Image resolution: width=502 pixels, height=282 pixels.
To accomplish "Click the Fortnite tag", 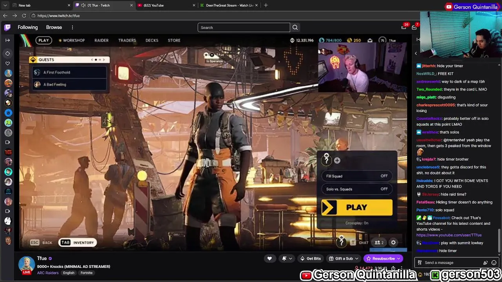I will [x=86, y=273].
